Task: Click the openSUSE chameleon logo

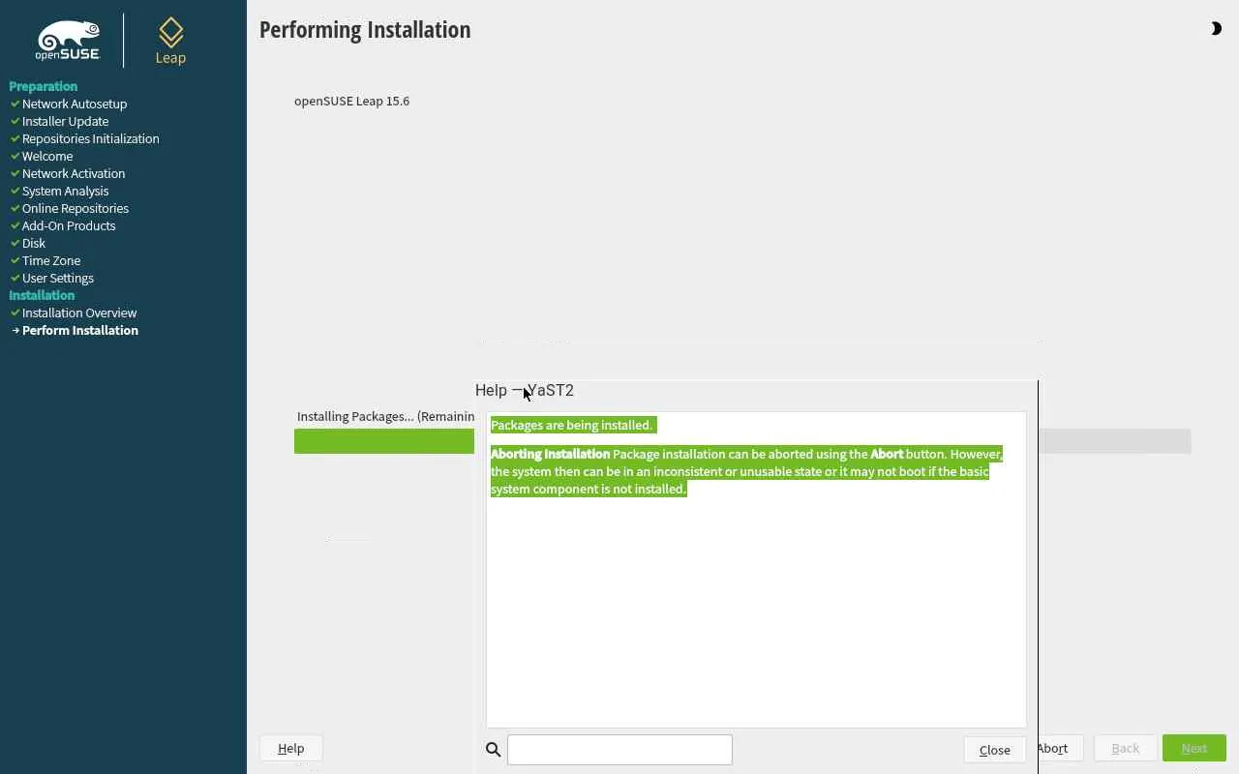Action: click(68, 41)
